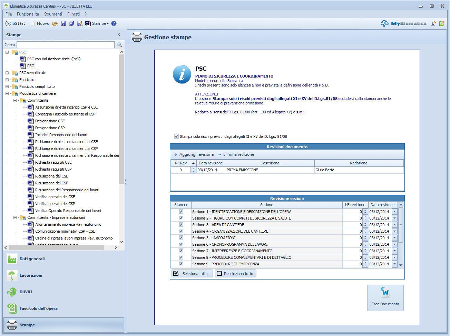This screenshot has height=336, width=450.
Task: Click the magnifier search icon beside Cerca
Action: (x=120, y=45)
